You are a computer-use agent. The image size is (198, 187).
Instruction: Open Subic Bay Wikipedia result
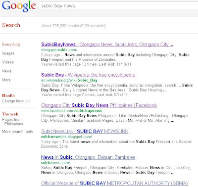coord(88,75)
